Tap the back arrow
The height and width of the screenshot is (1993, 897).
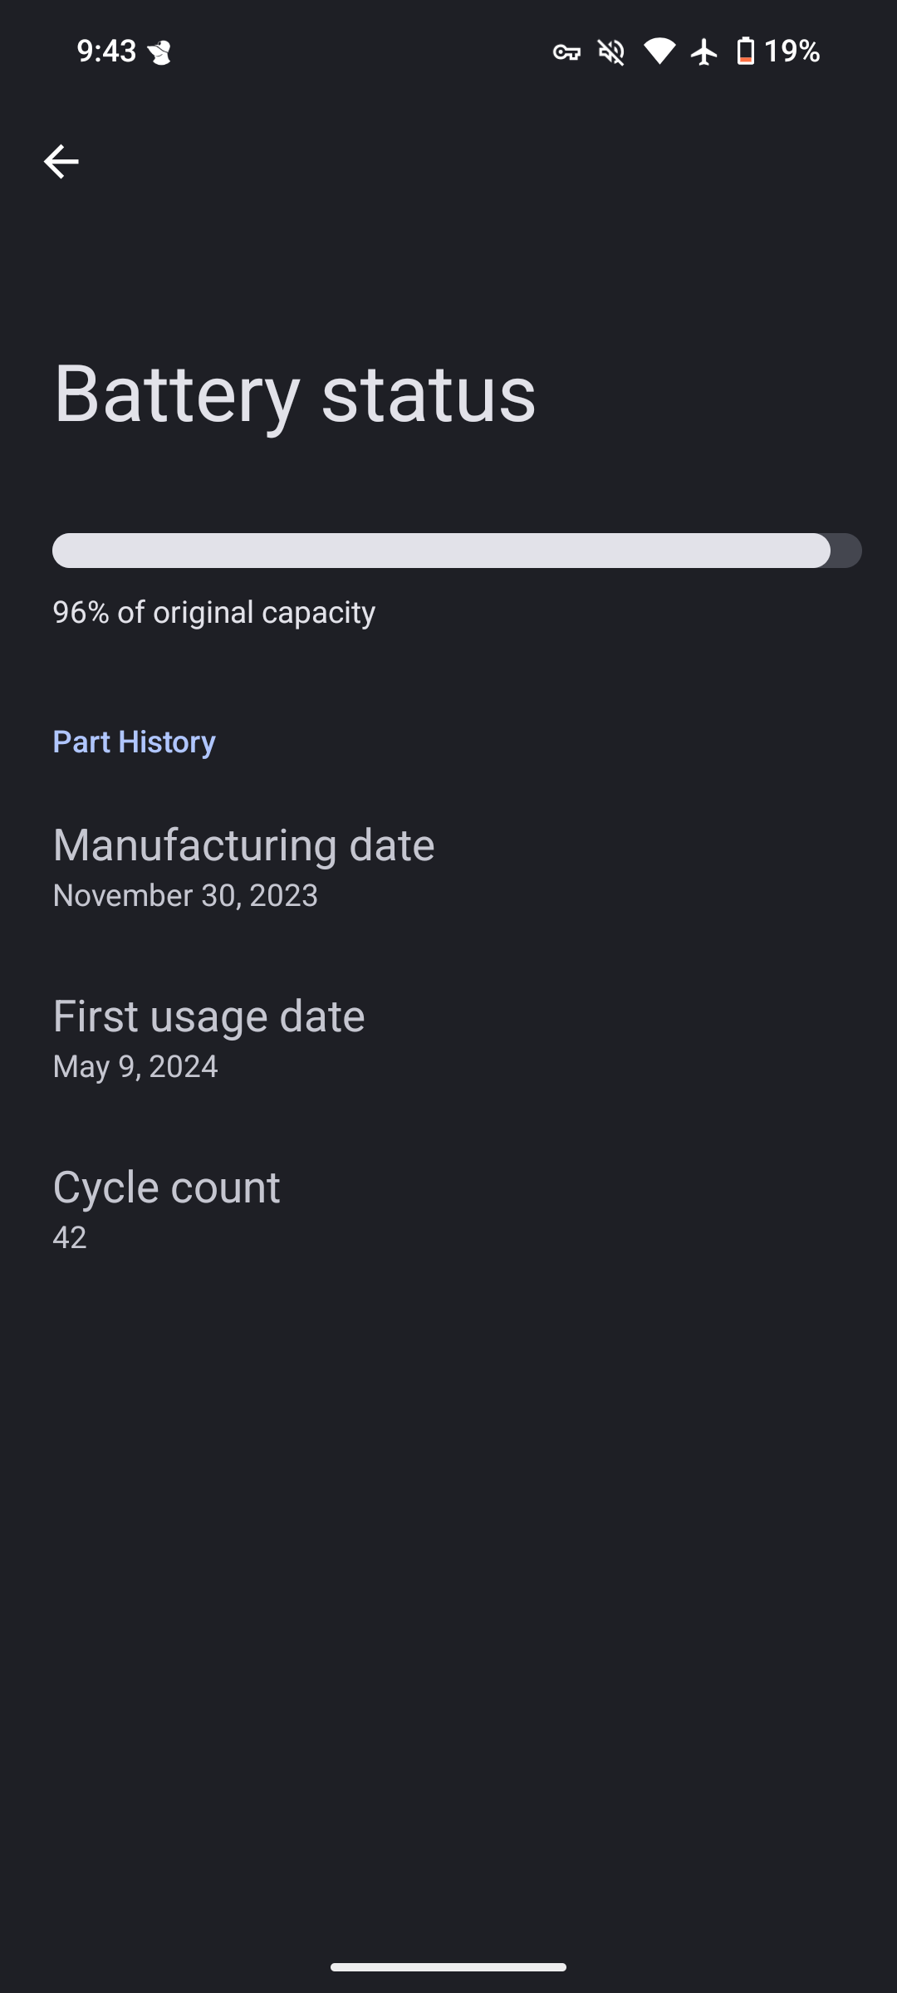tap(61, 161)
